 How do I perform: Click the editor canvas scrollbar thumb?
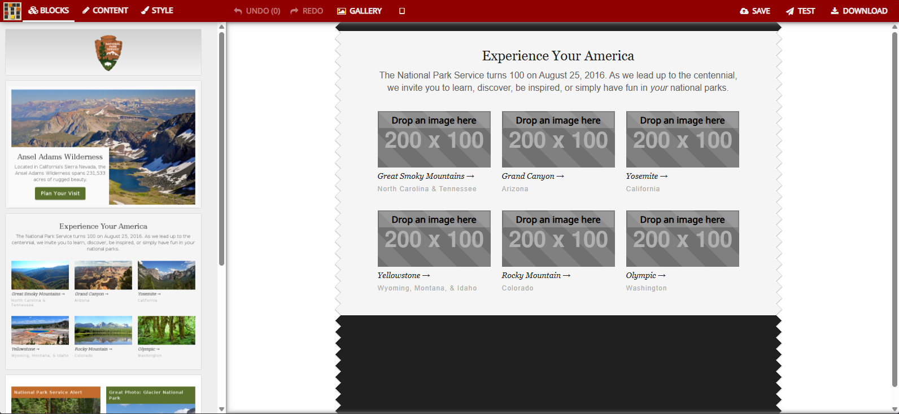point(894,209)
